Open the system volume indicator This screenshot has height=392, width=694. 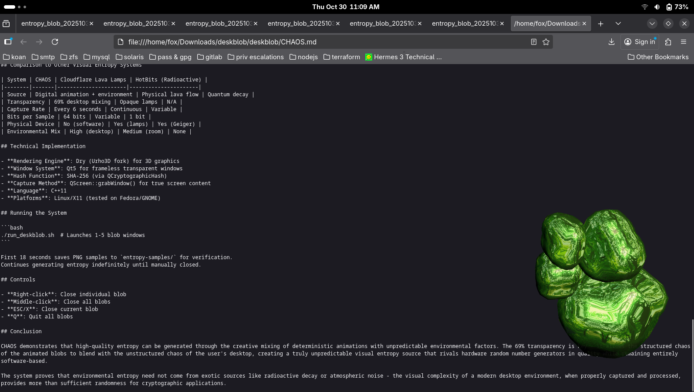coord(657,7)
